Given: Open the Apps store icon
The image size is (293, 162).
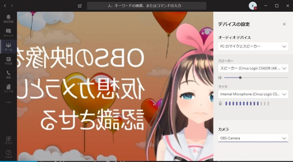Looking at the screenshot, I should (8, 140).
